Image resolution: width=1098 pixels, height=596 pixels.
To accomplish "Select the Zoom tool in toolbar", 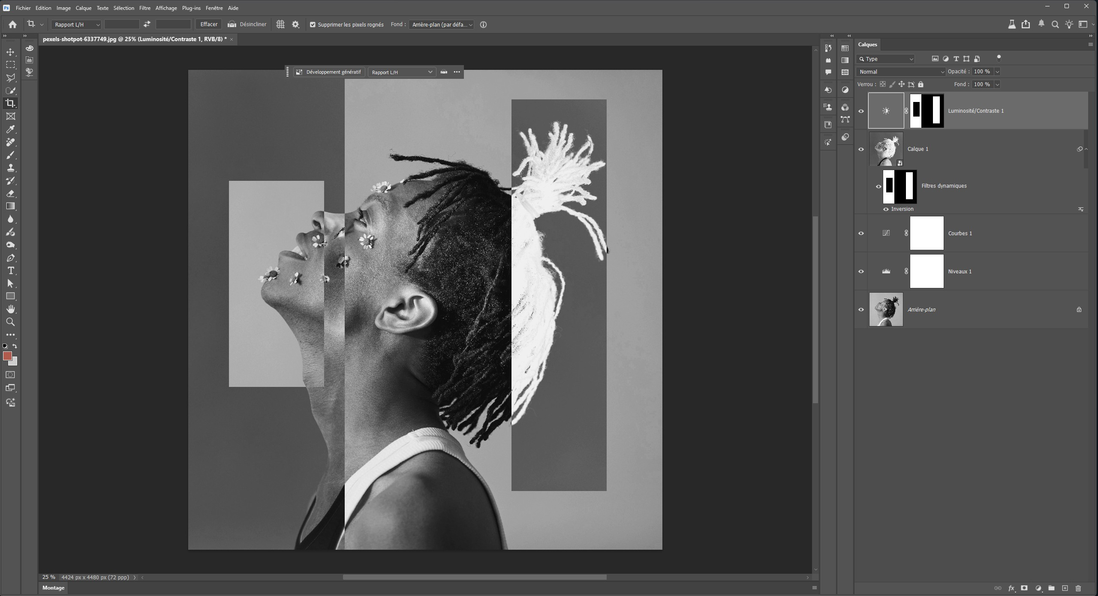I will coord(10,322).
